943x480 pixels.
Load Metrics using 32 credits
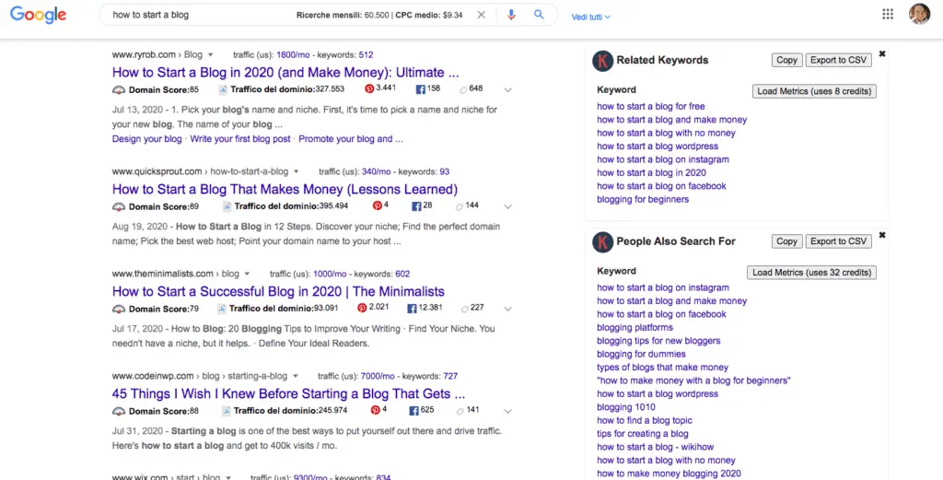pyautogui.click(x=812, y=273)
